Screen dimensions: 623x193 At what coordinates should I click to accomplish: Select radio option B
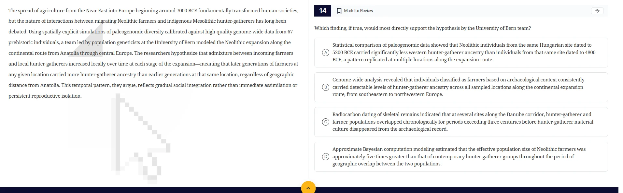(x=325, y=87)
